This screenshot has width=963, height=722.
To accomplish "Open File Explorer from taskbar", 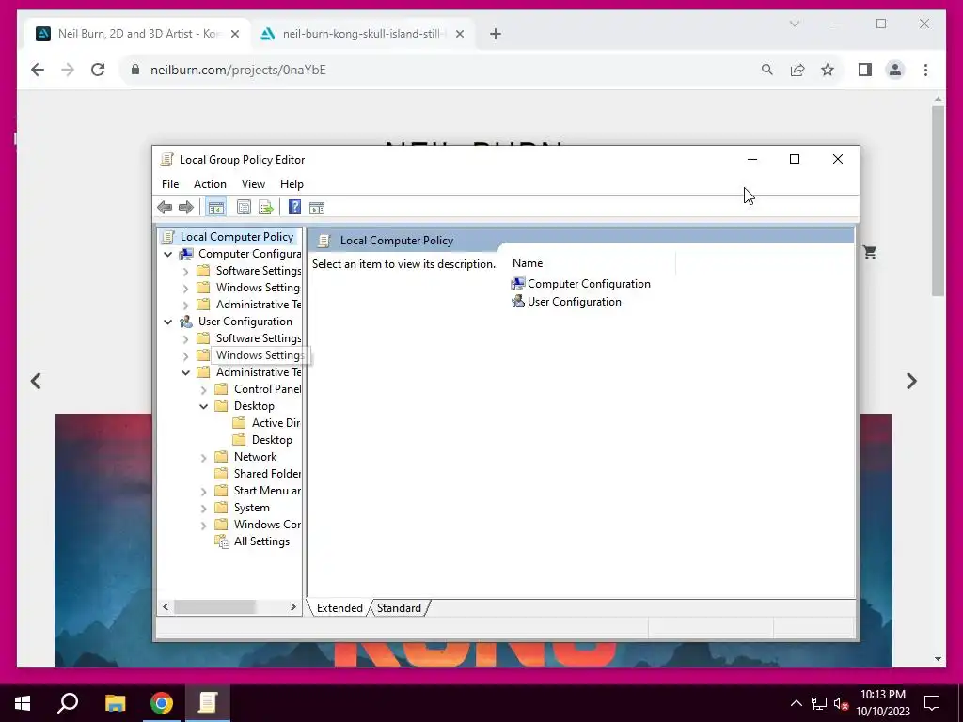I will (115, 703).
